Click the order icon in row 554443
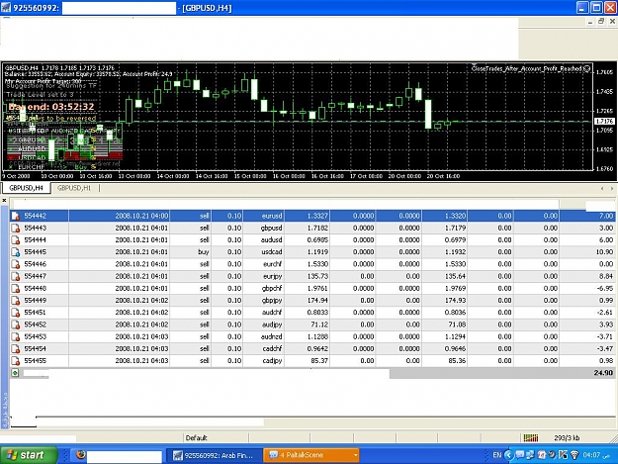This screenshot has height=464, width=618. (x=16, y=228)
